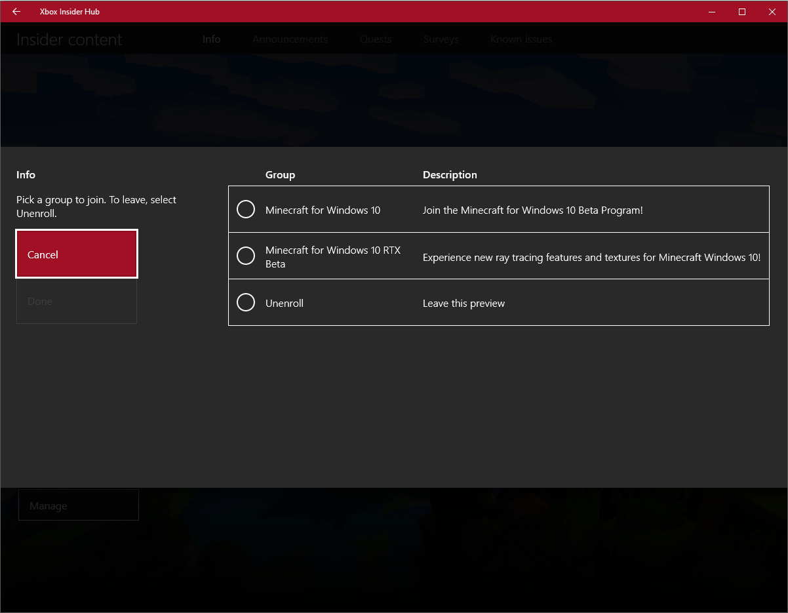Viewport: 788px width, 613px height.
Task: Click the Group column header
Action: pyautogui.click(x=280, y=175)
